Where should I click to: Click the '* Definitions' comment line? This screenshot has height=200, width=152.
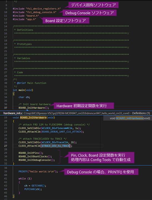(x=24, y=30)
